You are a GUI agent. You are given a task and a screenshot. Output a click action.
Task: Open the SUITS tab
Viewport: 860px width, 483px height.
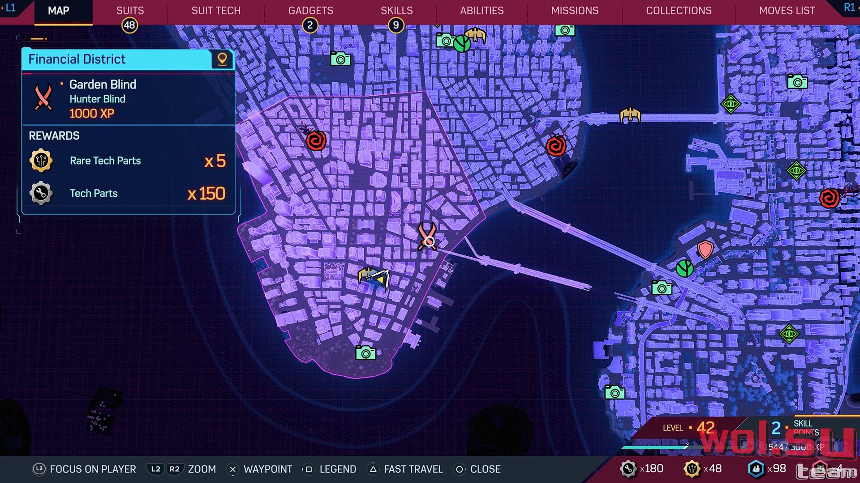click(x=130, y=10)
